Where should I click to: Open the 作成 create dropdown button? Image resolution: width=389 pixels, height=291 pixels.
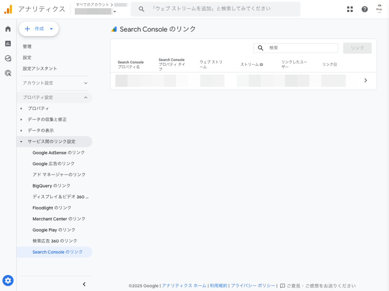39,29
